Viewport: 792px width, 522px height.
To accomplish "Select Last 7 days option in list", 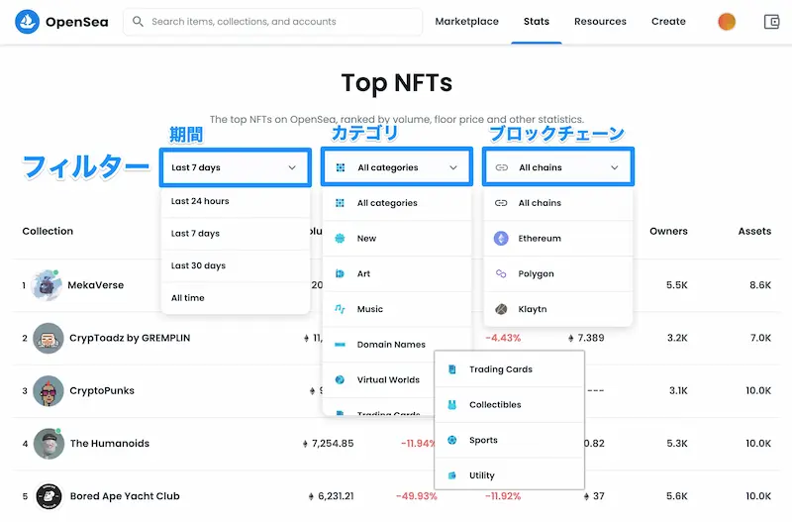I will coord(236,234).
